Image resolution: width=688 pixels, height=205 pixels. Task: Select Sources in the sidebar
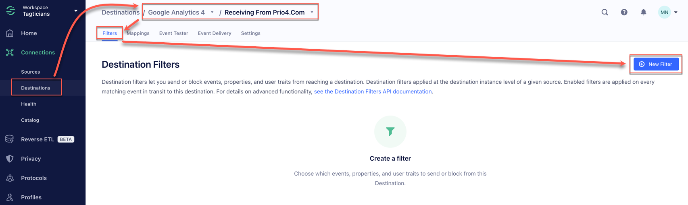click(x=31, y=72)
